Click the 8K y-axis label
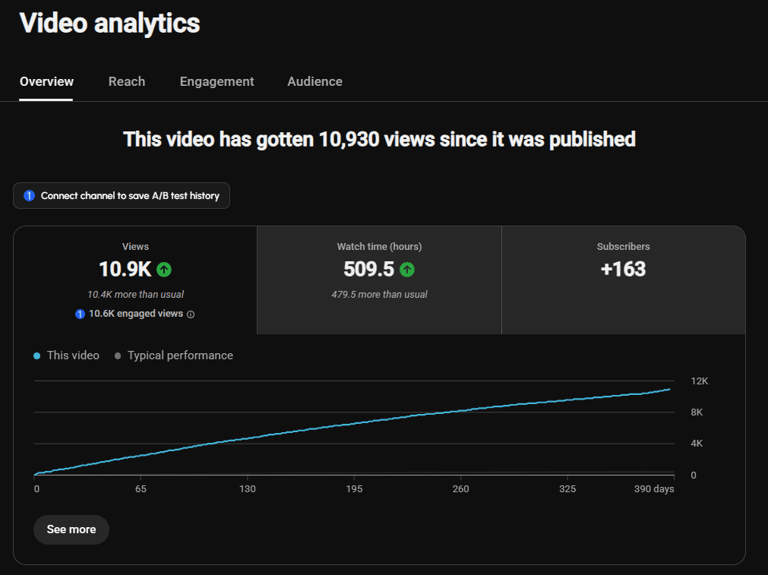This screenshot has width=768, height=575. (x=697, y=412)
